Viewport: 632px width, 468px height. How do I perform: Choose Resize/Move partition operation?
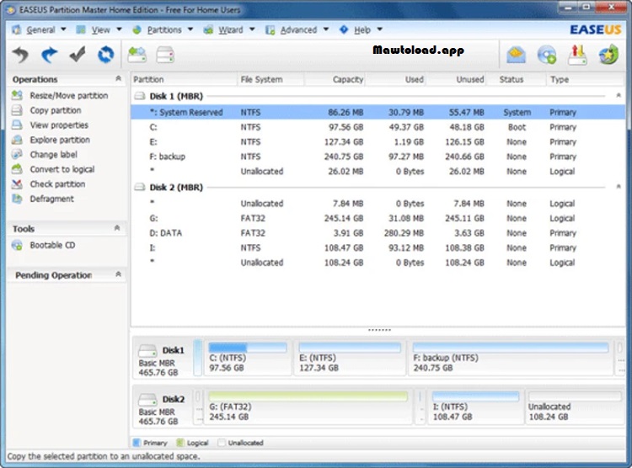coord(60,95)
